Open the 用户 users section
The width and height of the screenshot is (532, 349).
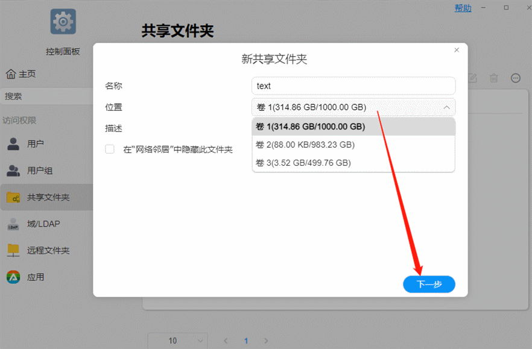[x=46, y=144]
